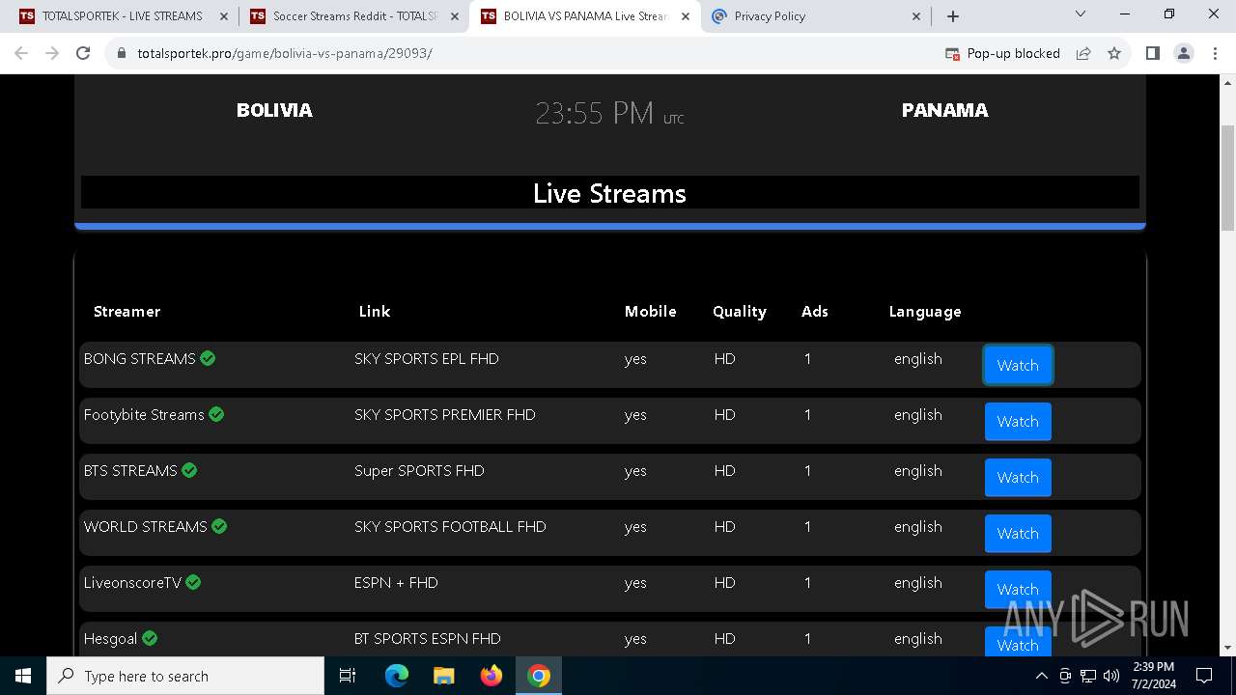Click the Live Streams heading
Screen dimensions: 1236x695
coord(609,193)
